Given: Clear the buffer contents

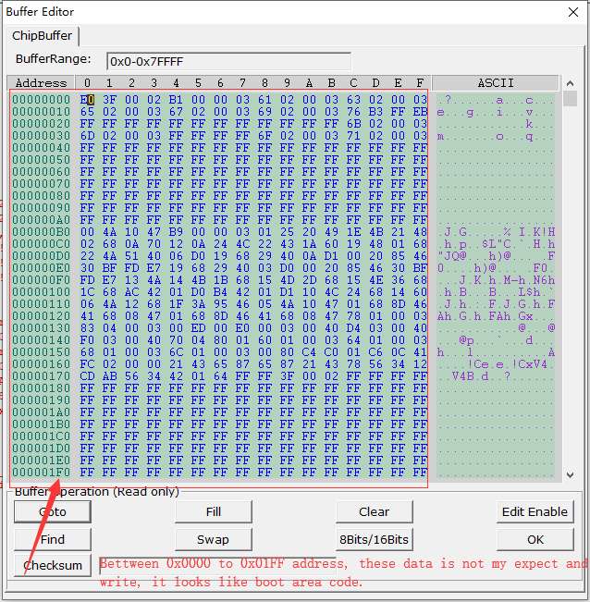Looking at the screenshot, I should (375, 511).
